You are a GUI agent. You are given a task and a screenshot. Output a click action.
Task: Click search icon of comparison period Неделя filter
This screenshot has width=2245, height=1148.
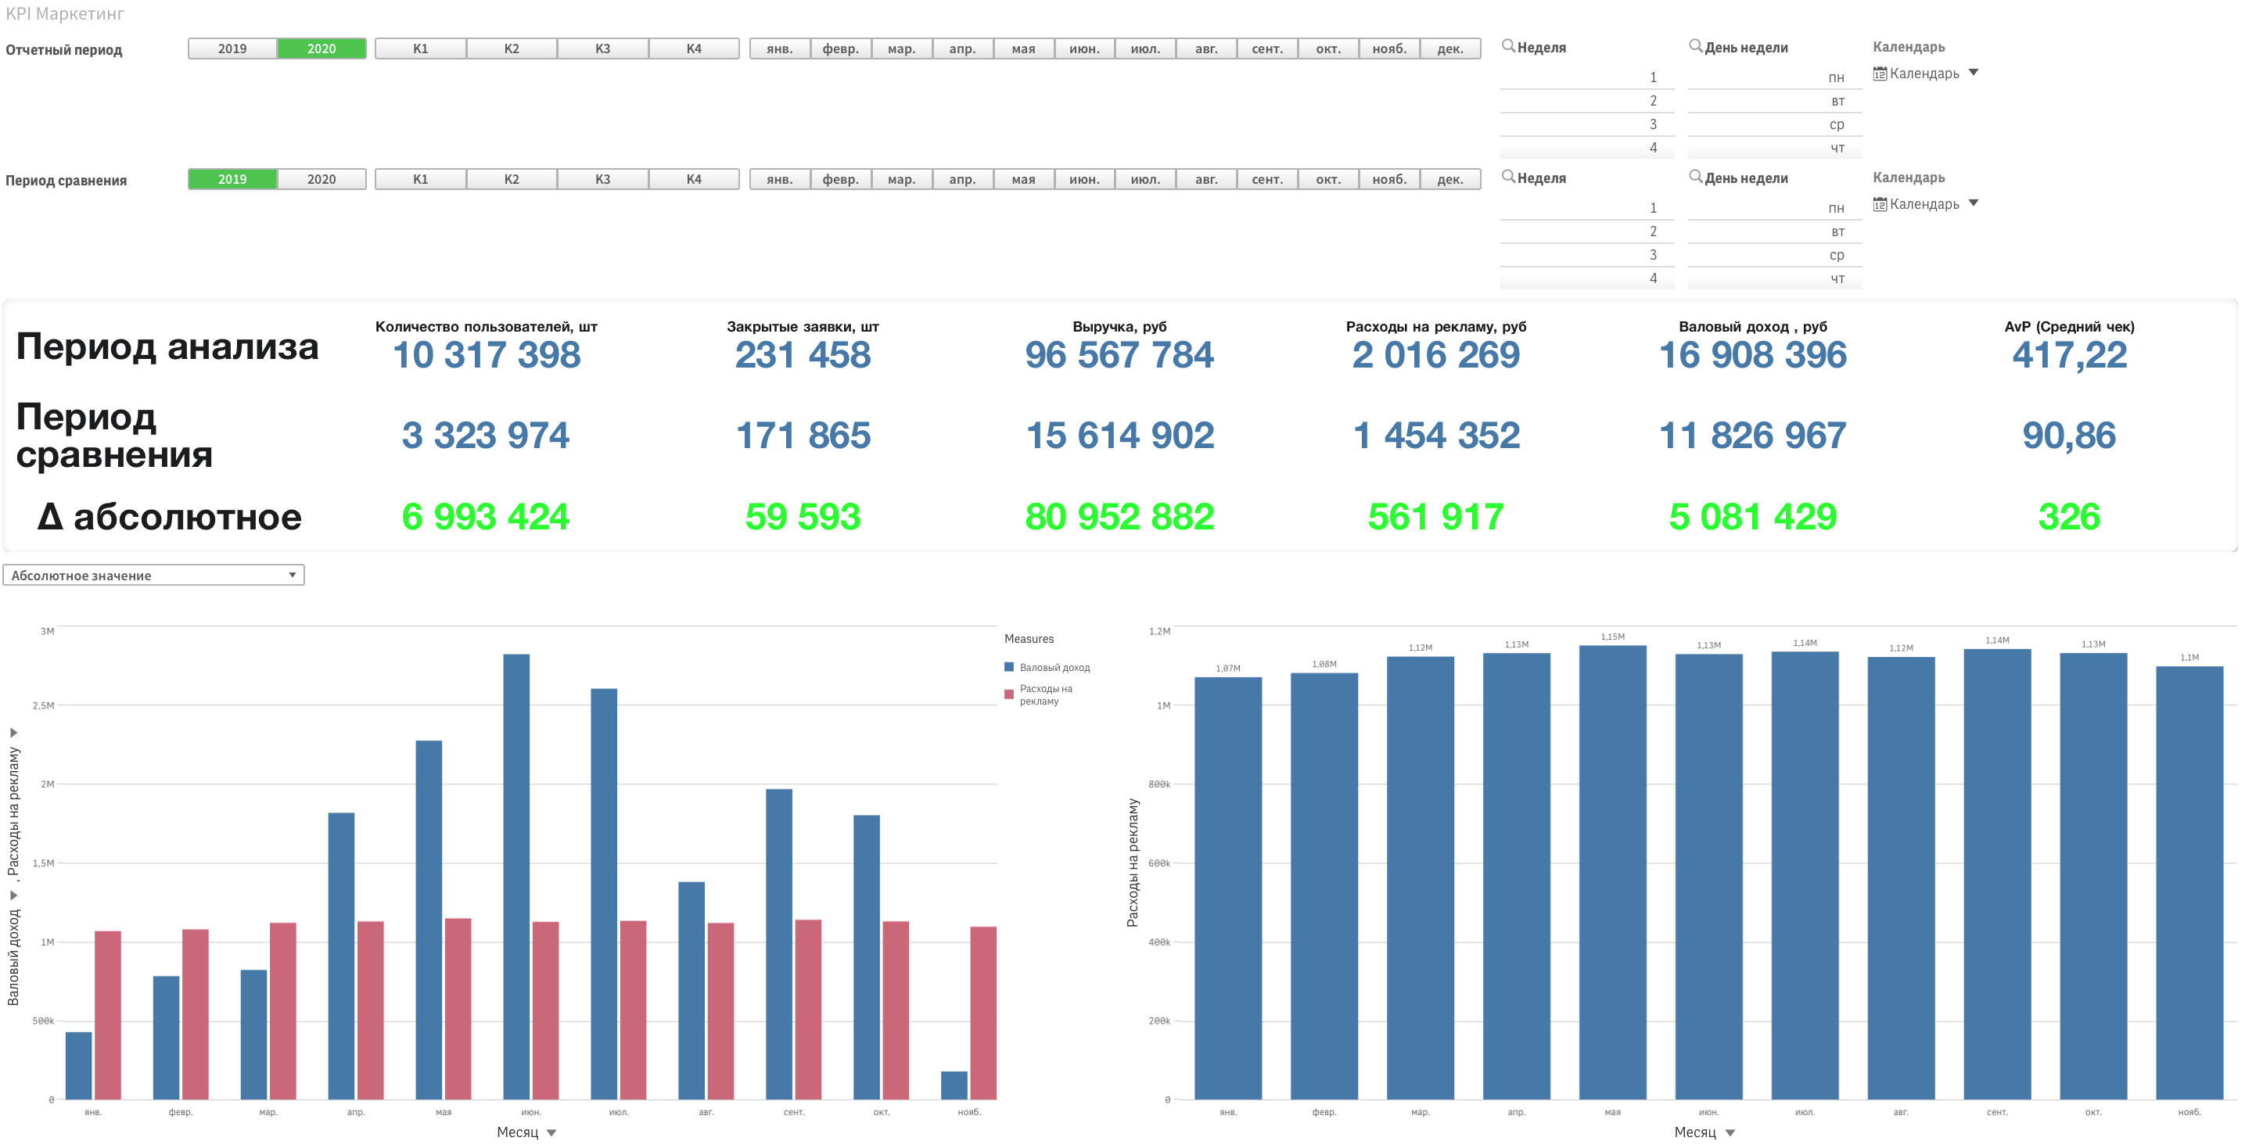tap(1507, 176)
